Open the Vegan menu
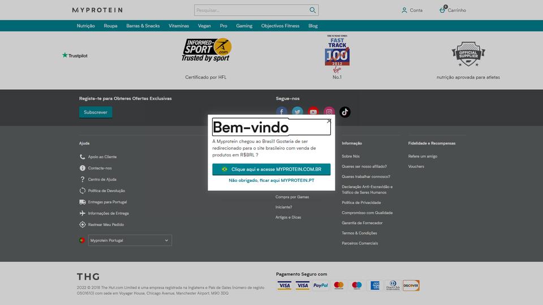543x305 pixels. coord(204,26)
